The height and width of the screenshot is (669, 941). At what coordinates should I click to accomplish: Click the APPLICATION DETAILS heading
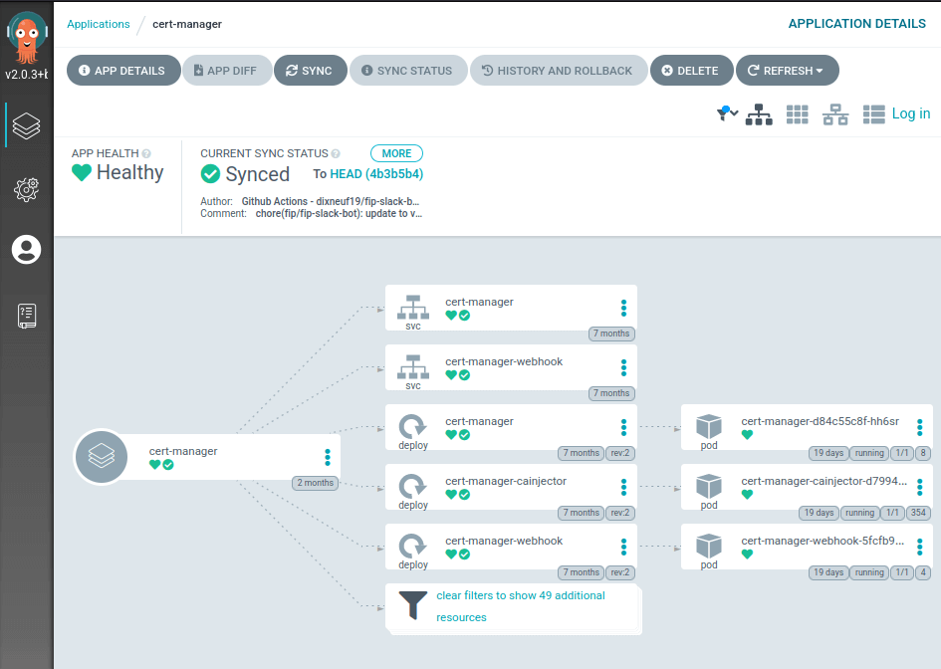[x=856, y=24]
